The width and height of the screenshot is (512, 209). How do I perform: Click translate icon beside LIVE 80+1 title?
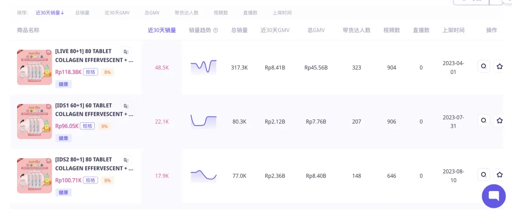click(126, 52)
